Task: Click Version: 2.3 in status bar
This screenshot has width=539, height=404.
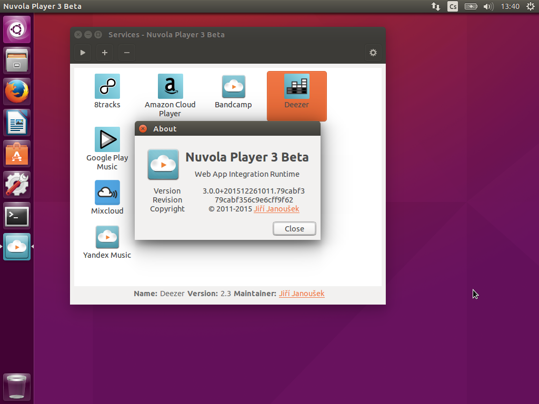Action: [x=209, y=294]
